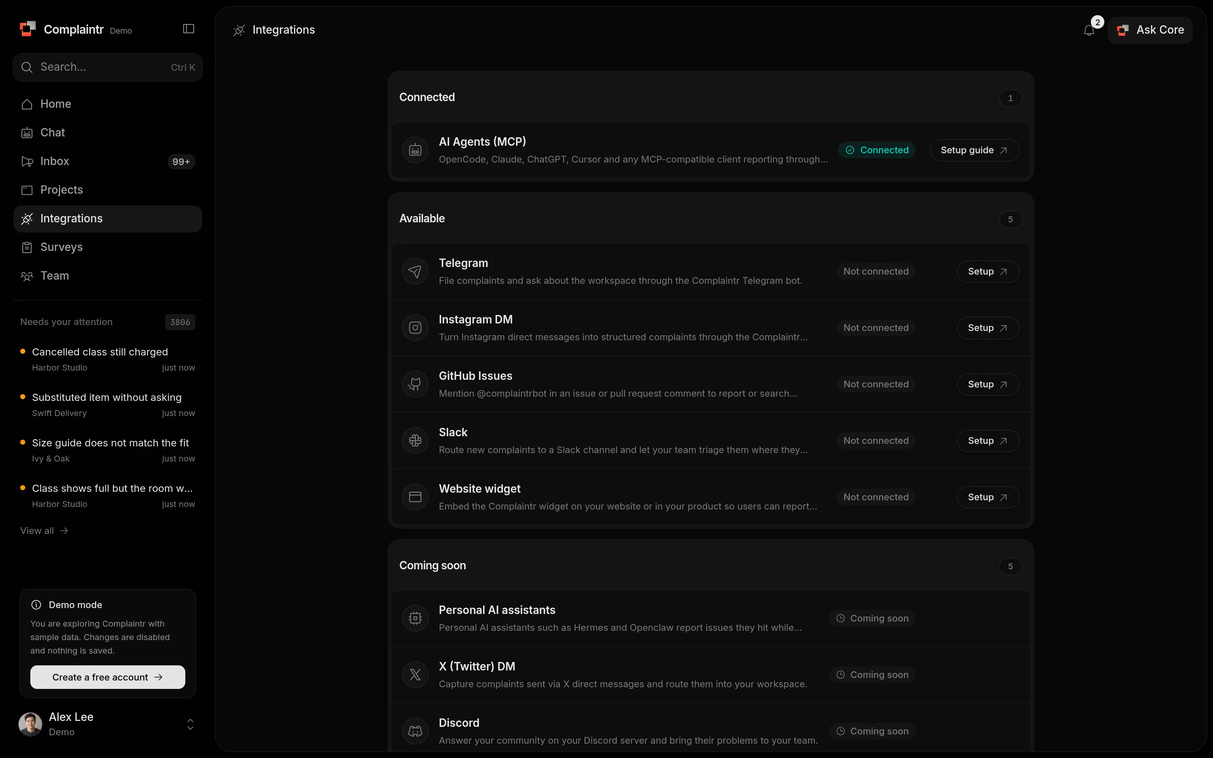The image size is (1213, 758).
Task: Focus the Search input field
Action: pos(108,67)
